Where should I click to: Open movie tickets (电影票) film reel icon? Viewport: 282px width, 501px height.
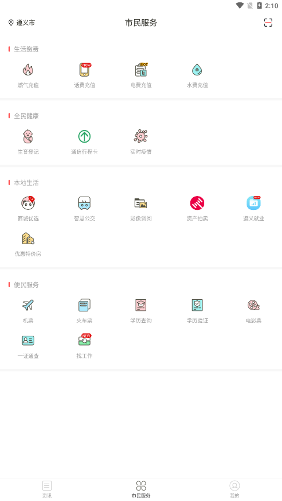(254, 305)
